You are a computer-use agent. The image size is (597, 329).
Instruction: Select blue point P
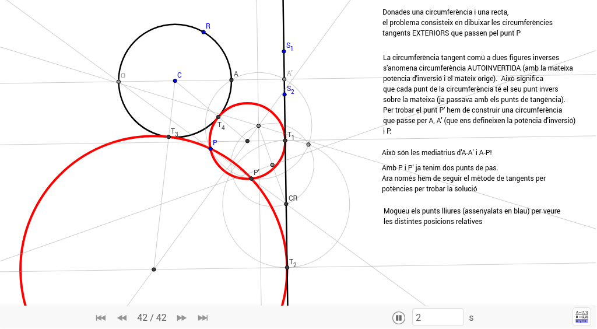[x=210, y=149]
